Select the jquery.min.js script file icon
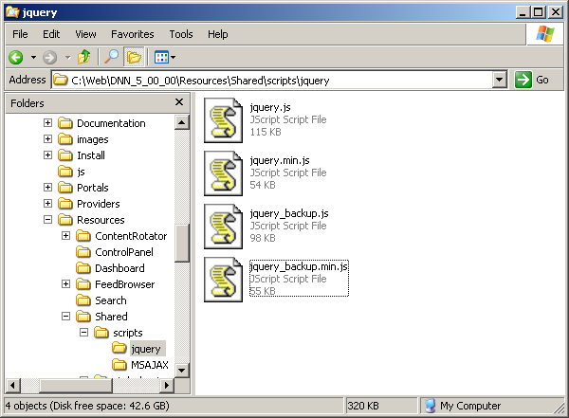The image size is (569, 418). pyautogui.click(x=223, y=173)
